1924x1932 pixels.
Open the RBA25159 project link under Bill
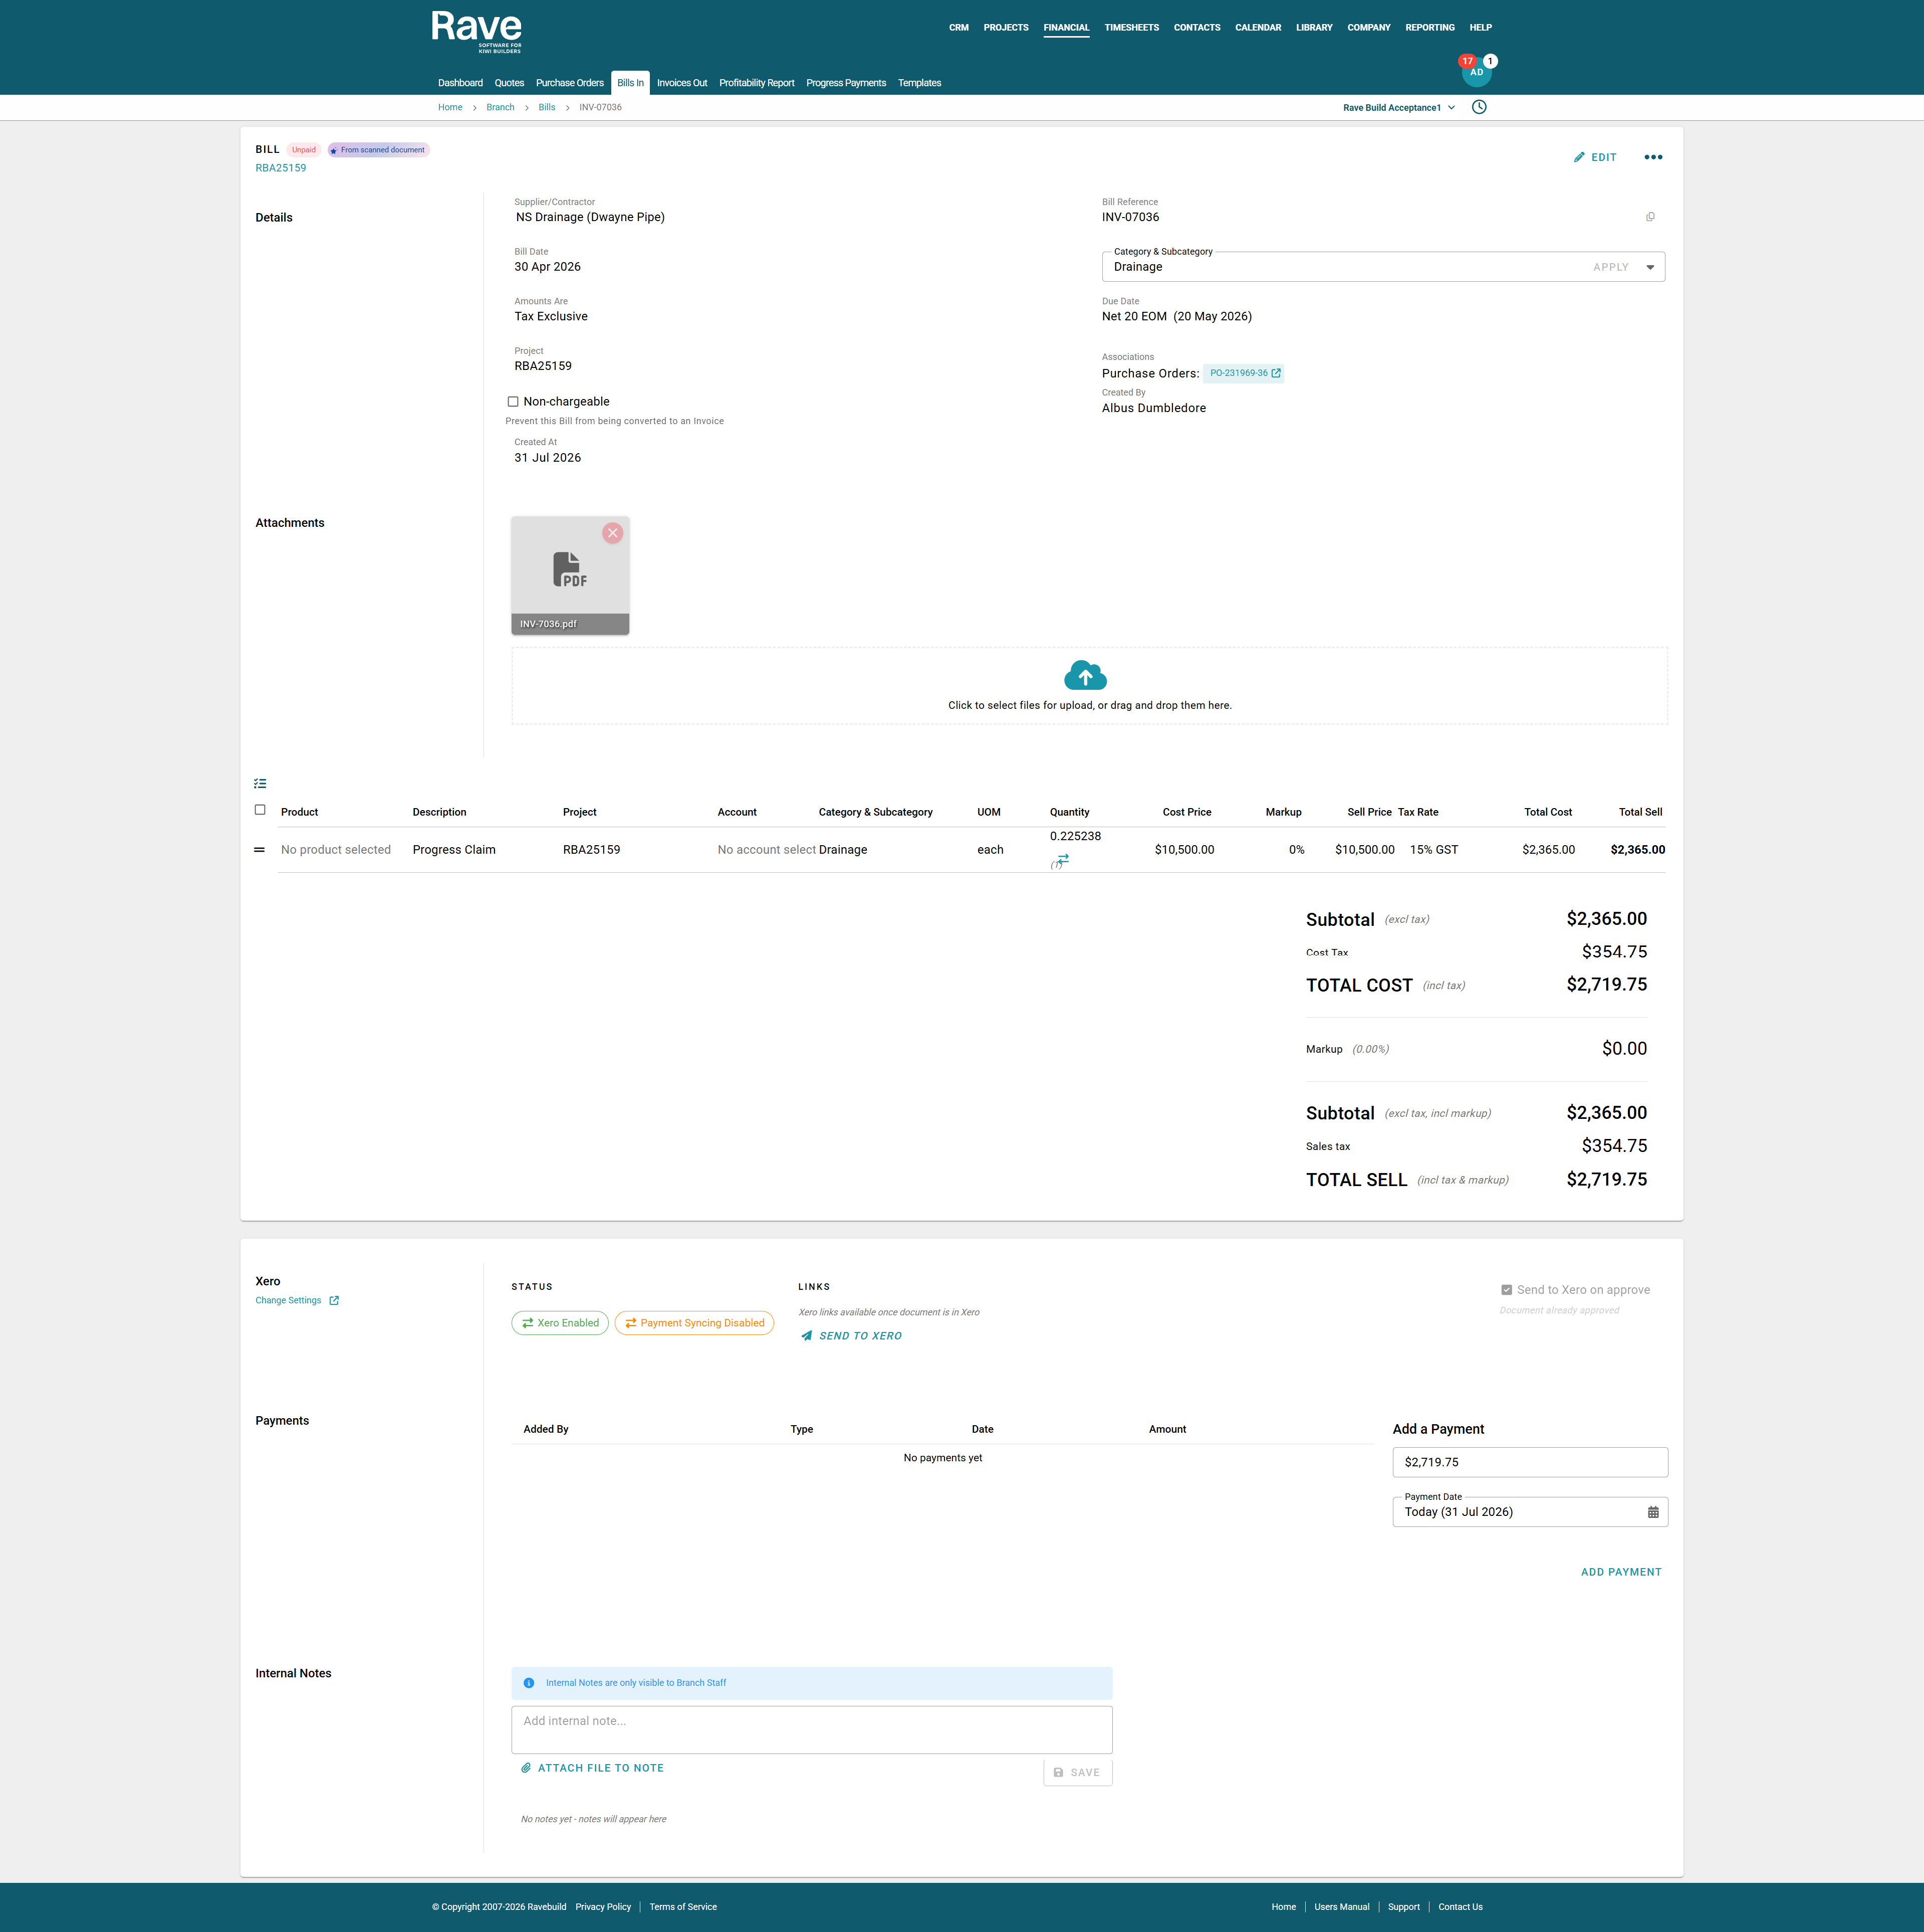click(281, 168)
